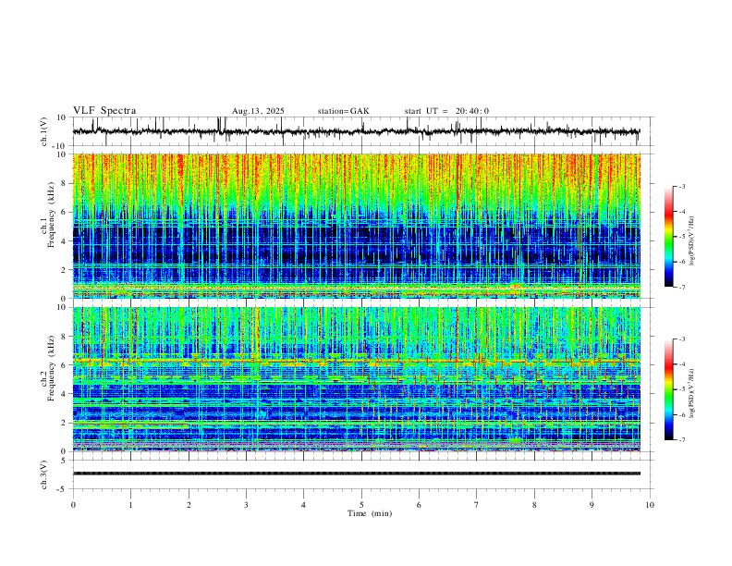Click the '8' kHz tick on ch.2 spectrogram
Screen dimensions: 732x566
[x=65, y=337]
